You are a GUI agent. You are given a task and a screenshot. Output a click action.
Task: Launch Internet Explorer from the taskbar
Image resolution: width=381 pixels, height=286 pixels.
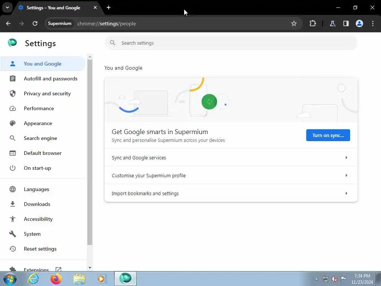(x=33, y=279)
